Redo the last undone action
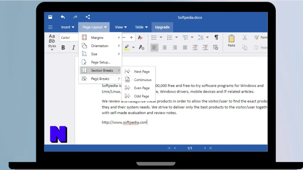 [x=75, y=17]
